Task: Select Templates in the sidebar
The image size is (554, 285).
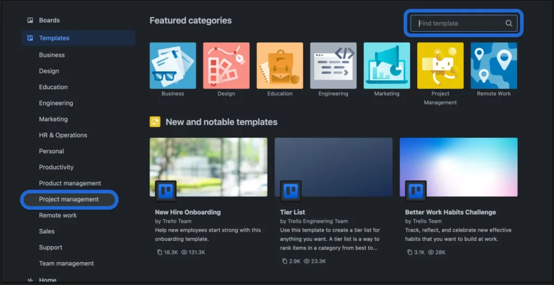Action: tap(78, 38)
